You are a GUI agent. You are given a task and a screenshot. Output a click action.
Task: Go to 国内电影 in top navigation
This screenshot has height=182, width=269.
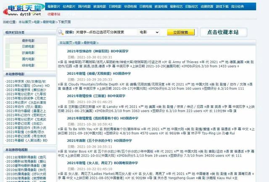coord(84,7)
